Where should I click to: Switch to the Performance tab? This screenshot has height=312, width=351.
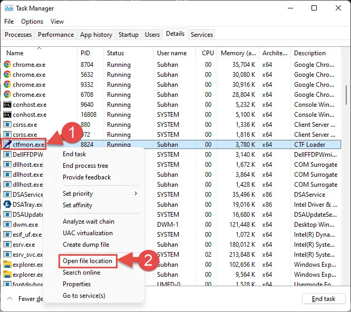pos(56,35)
